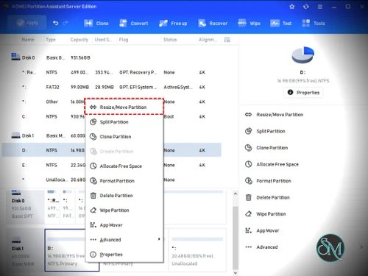Choose Properties in context menu
The image size is (368, 276).
pos(124,255)
